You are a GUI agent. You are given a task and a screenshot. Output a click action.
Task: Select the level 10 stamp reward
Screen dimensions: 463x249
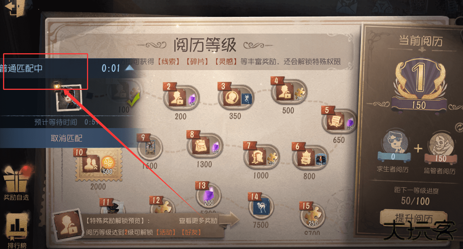[98, 164]
